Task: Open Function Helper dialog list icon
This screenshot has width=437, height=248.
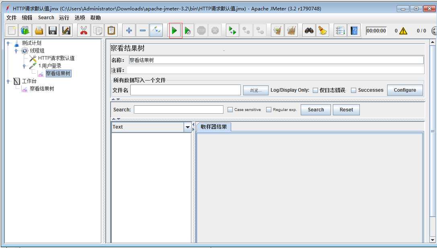Action: (x=340, y=30)
